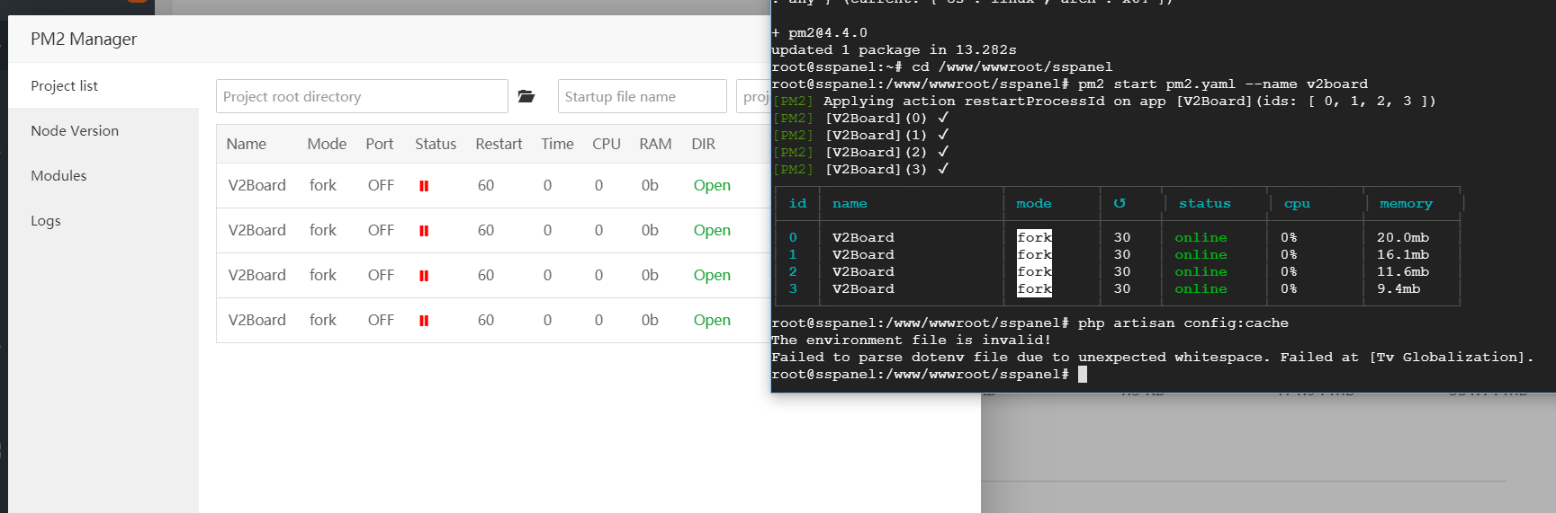The height and width of the screenshot is (513, 1556).
Task: Click the DIR column header
Action: [x=704, y=144]
